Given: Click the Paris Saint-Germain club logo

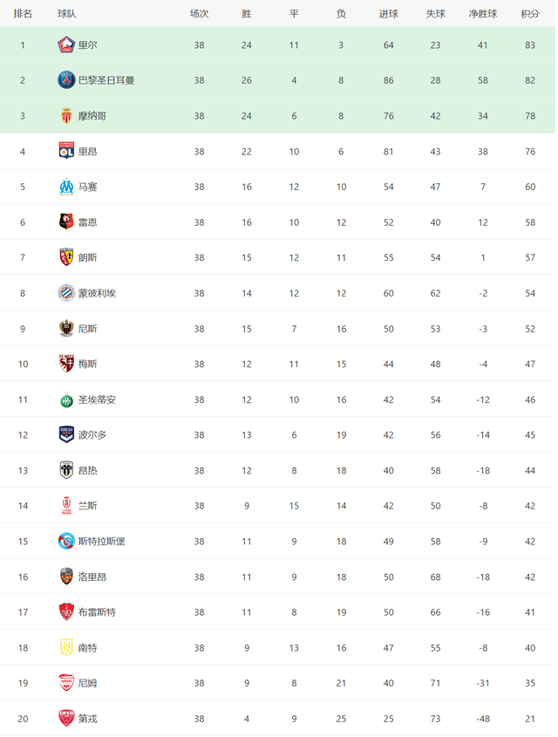Looking at the screenshot, I should click(x=66, y=80).
